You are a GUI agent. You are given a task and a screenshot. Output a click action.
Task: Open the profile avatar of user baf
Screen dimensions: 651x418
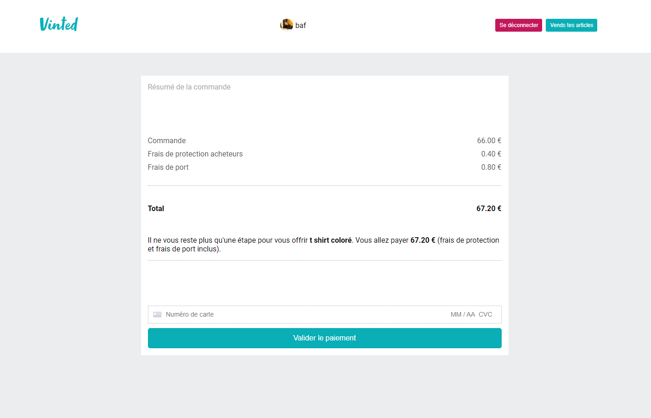click(x=287, y=25)
